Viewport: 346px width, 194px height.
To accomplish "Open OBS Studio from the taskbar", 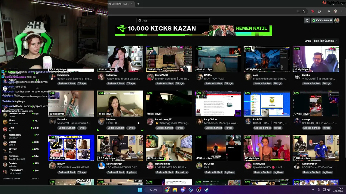I will pos(199,190).
